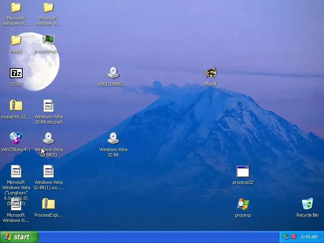Open the Microsoft Windows Vi... folder above processhack
324x243 pixels.
pyautogui.click(x=48, y=8)
